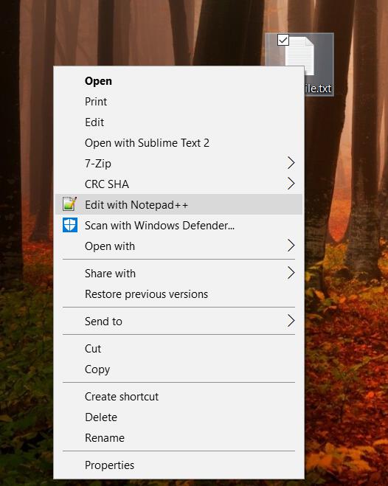
Task: Select Scan with Windows Defender
Action: coord(179,226)
